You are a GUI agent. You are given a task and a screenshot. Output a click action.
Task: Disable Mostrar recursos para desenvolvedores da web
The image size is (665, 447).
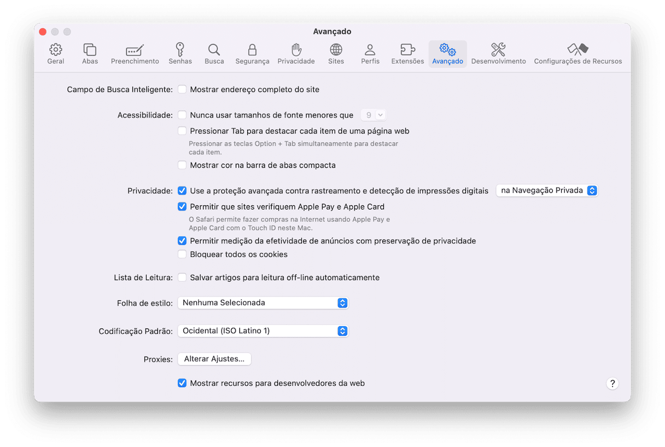tap(183, 383)
